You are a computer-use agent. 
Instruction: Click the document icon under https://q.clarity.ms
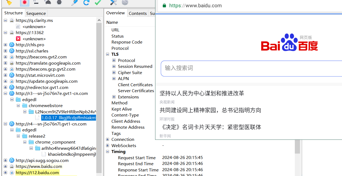tap(18, 26)
